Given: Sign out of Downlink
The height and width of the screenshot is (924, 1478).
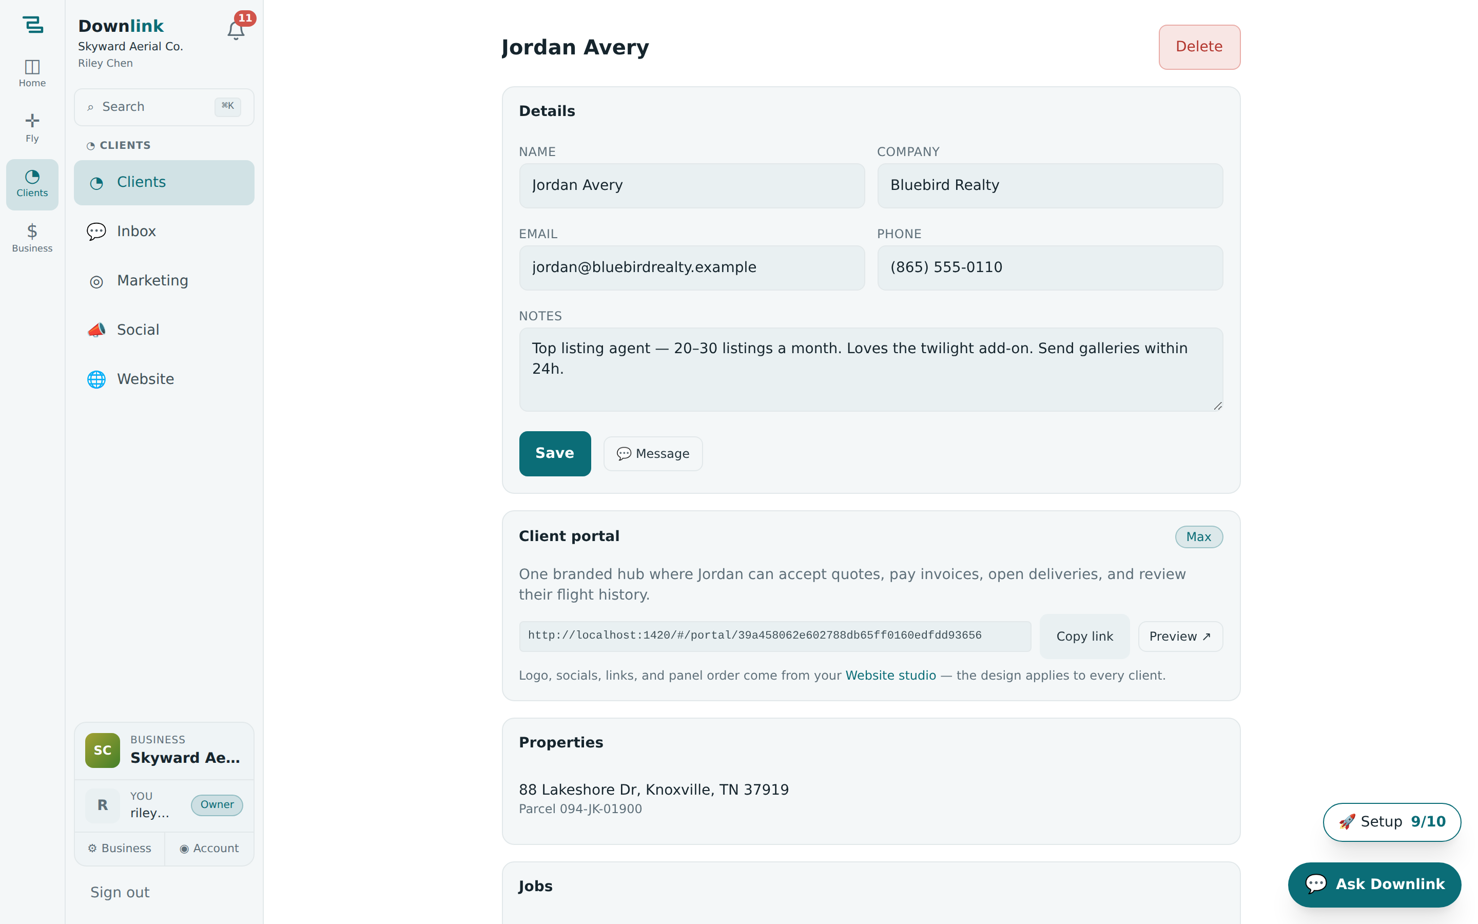Looking at the screenshot, I should click(x=120, y=892).
